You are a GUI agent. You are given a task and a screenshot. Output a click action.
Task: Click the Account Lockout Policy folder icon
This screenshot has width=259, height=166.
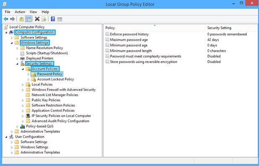34,79
